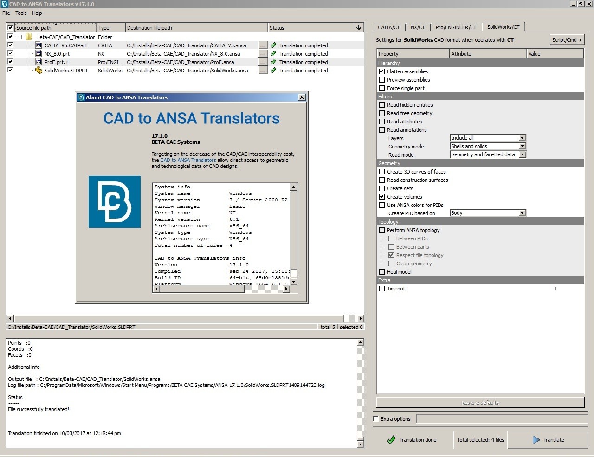Switch to the NX/CT tab
Screen dimensions: 594x457
click(418, 27)
